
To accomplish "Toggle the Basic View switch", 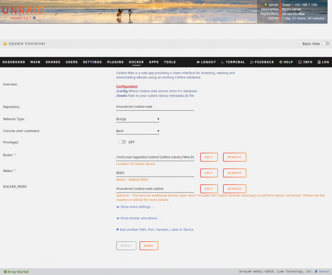I will pyautogui.click(x=326, y=43).
